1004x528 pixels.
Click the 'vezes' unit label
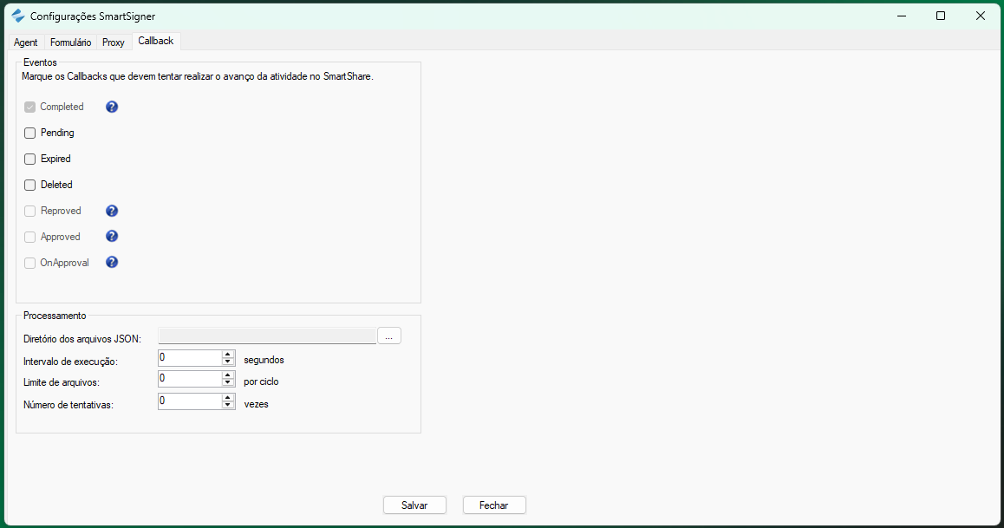pos(256,405)
